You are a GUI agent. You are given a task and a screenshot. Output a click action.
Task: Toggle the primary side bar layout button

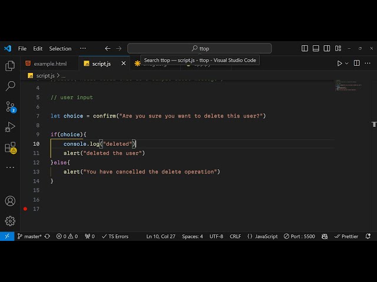(305, 49)
